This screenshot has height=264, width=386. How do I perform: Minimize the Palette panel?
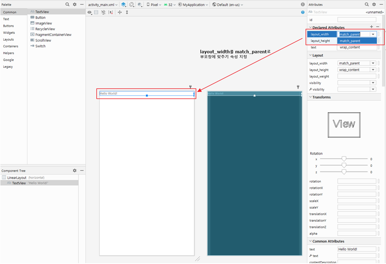tap(82, 4)
